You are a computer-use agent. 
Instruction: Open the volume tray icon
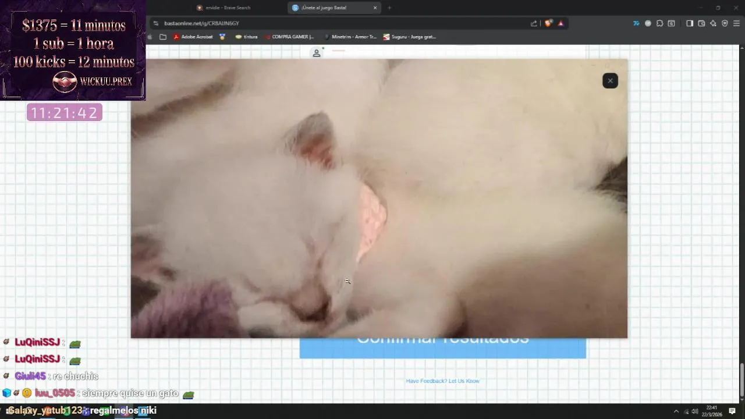click(x=695, y=411)
